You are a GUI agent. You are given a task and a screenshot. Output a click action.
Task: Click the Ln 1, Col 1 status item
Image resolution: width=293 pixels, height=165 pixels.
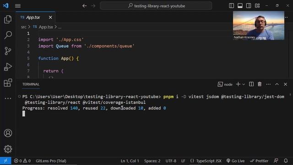coord(130,161)
